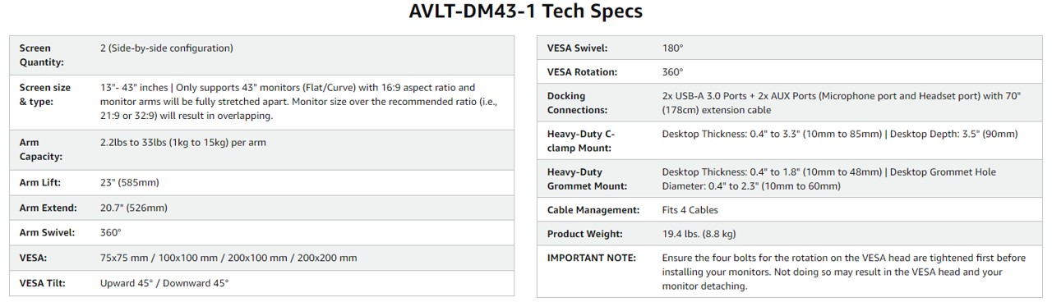Screen dimensions: 1052x302
Task: Select the 2x USB-A 3.0 Ports description
Action: tap(842, 103)
